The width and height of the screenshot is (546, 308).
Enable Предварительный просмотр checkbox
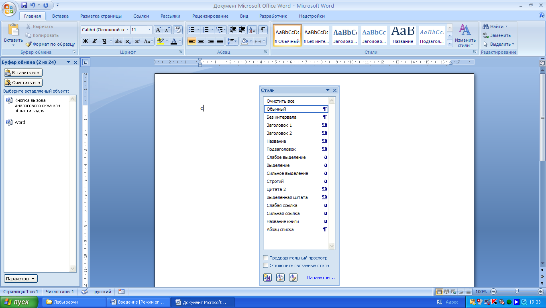tap(265, 258)
